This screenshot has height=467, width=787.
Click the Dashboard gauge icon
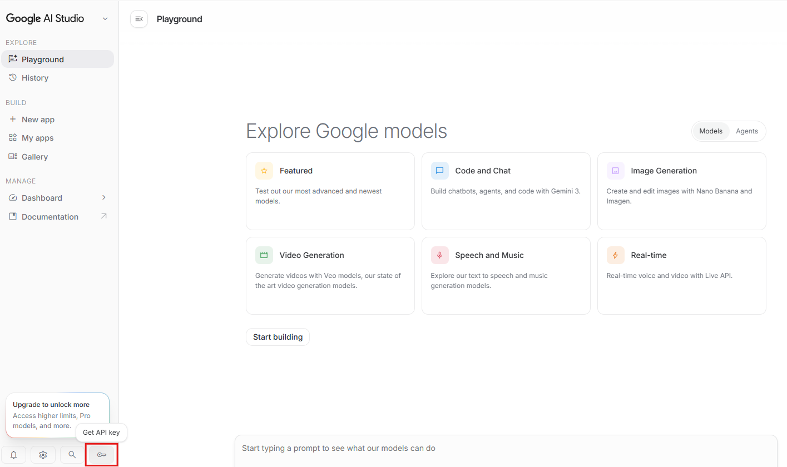pyautogui.click(x=13, y=197)
